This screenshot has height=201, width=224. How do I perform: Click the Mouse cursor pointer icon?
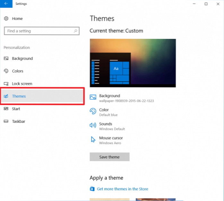coord(93,140)
